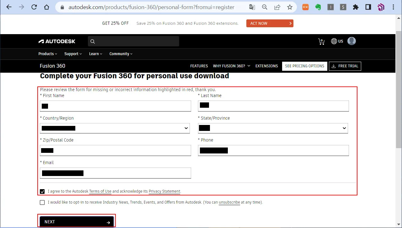Click the gray S extension icon
The image size is (402, 228).
click(x=343, y=7)
